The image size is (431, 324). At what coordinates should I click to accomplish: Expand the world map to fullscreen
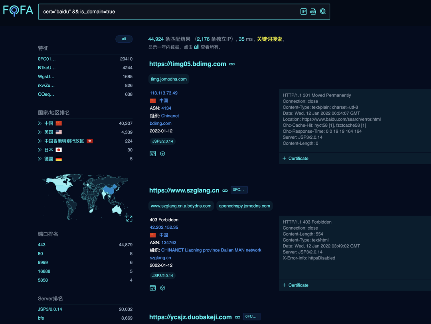(129, 218)
